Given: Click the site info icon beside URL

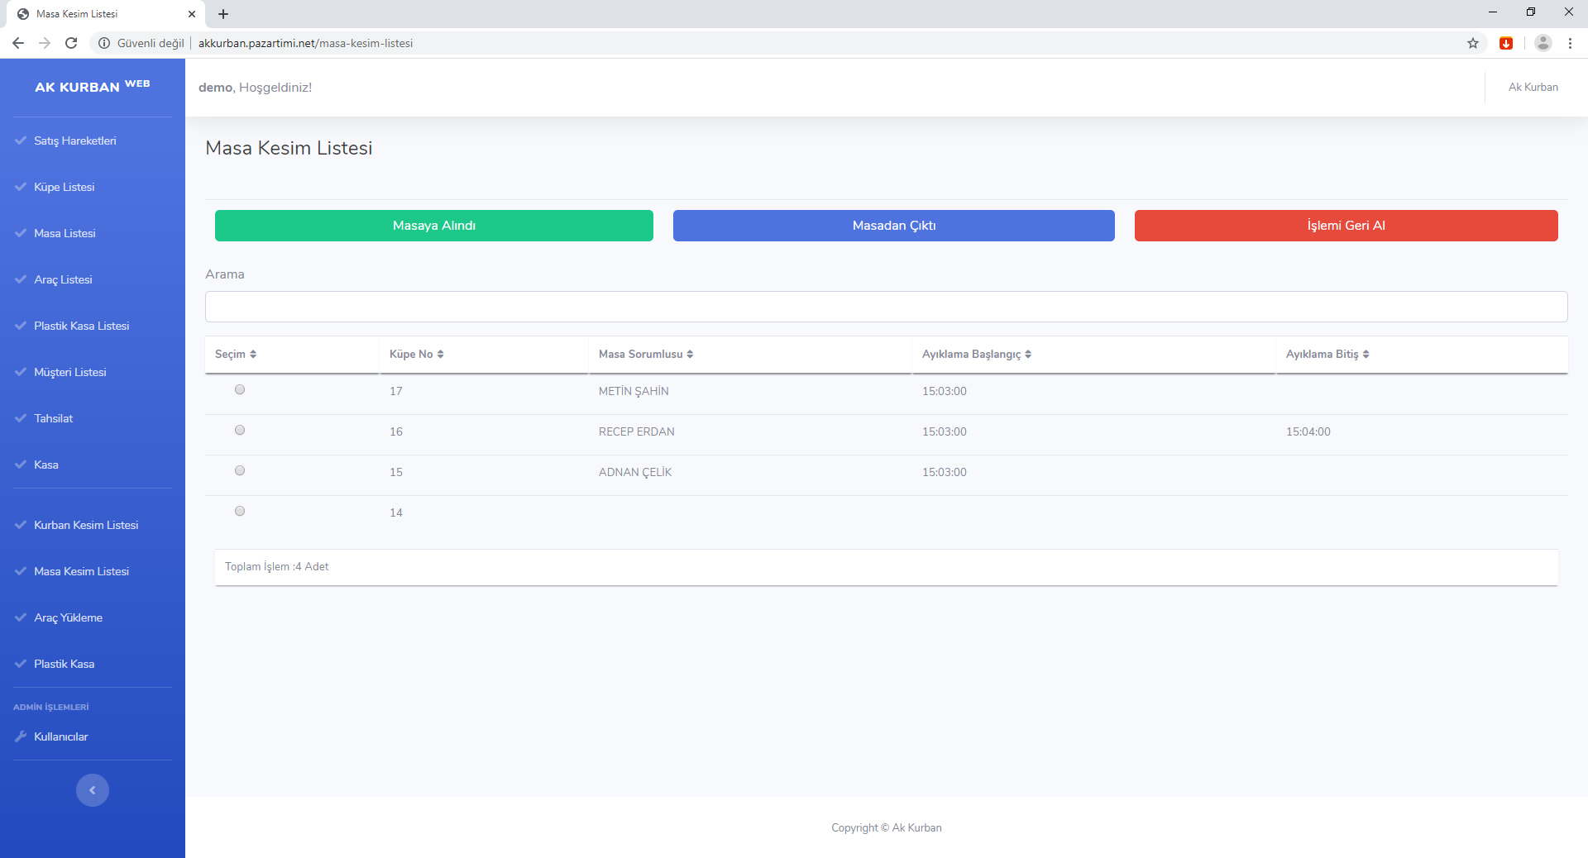Looking at the screenshot, I should click(104, 43).
